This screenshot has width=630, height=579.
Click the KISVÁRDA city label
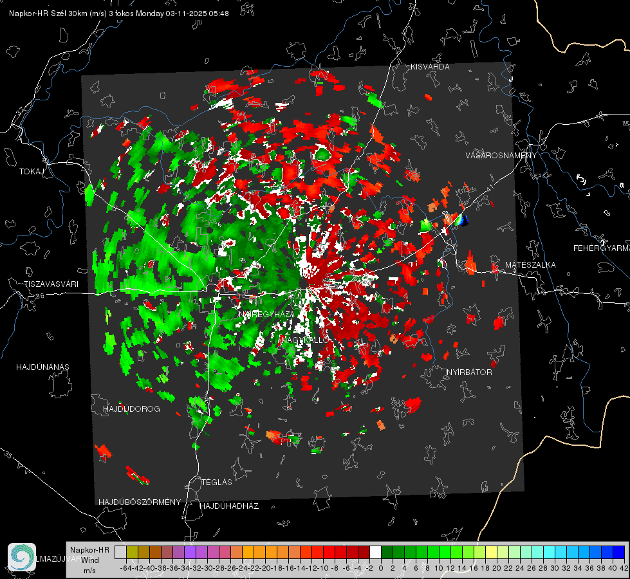click(430, 67)
